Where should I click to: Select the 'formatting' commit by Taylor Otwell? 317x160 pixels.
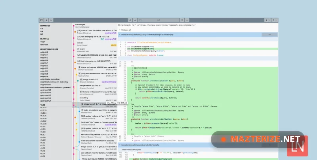pos(95,99)
